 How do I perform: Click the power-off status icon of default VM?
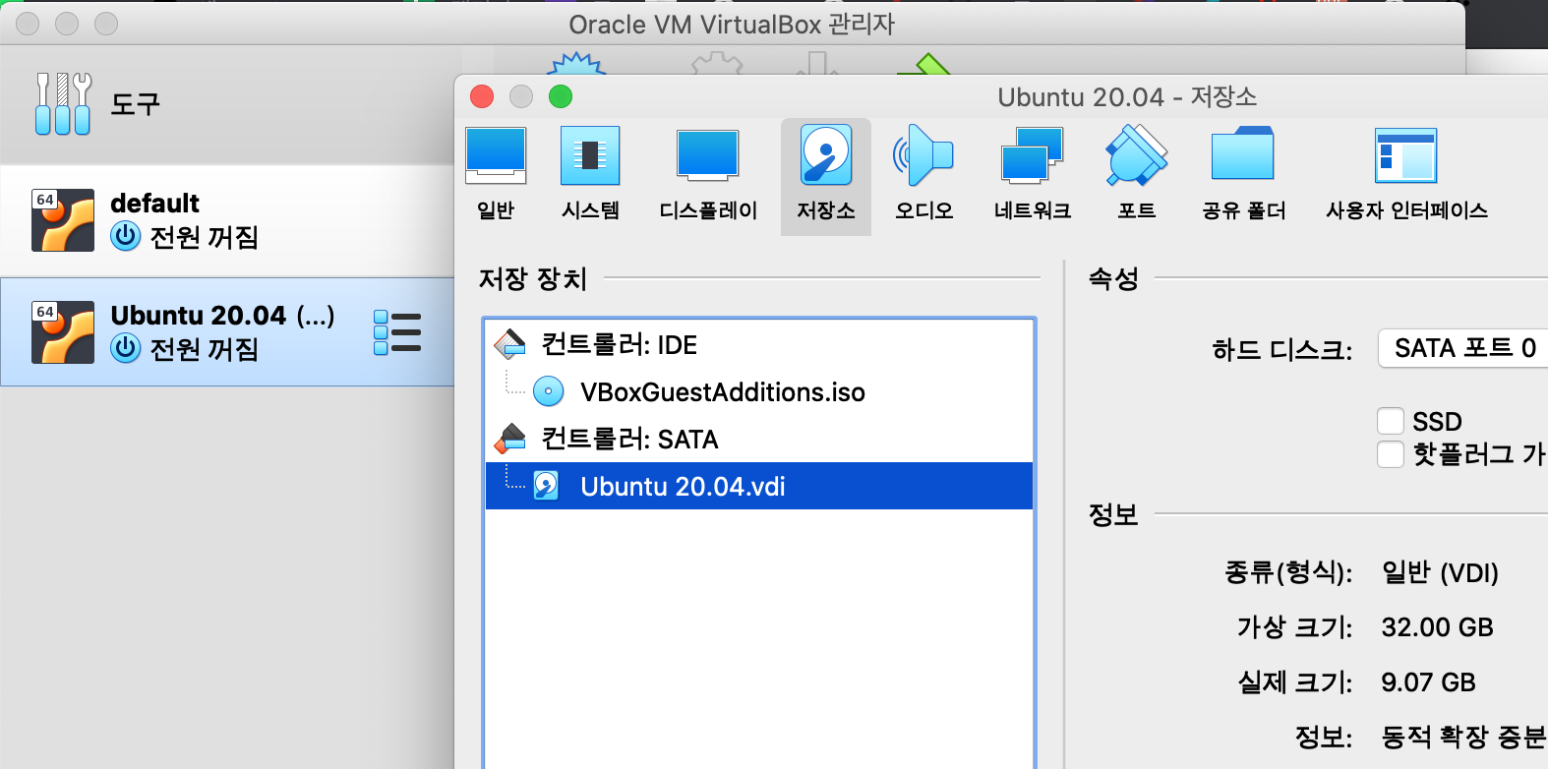(126, 236)
